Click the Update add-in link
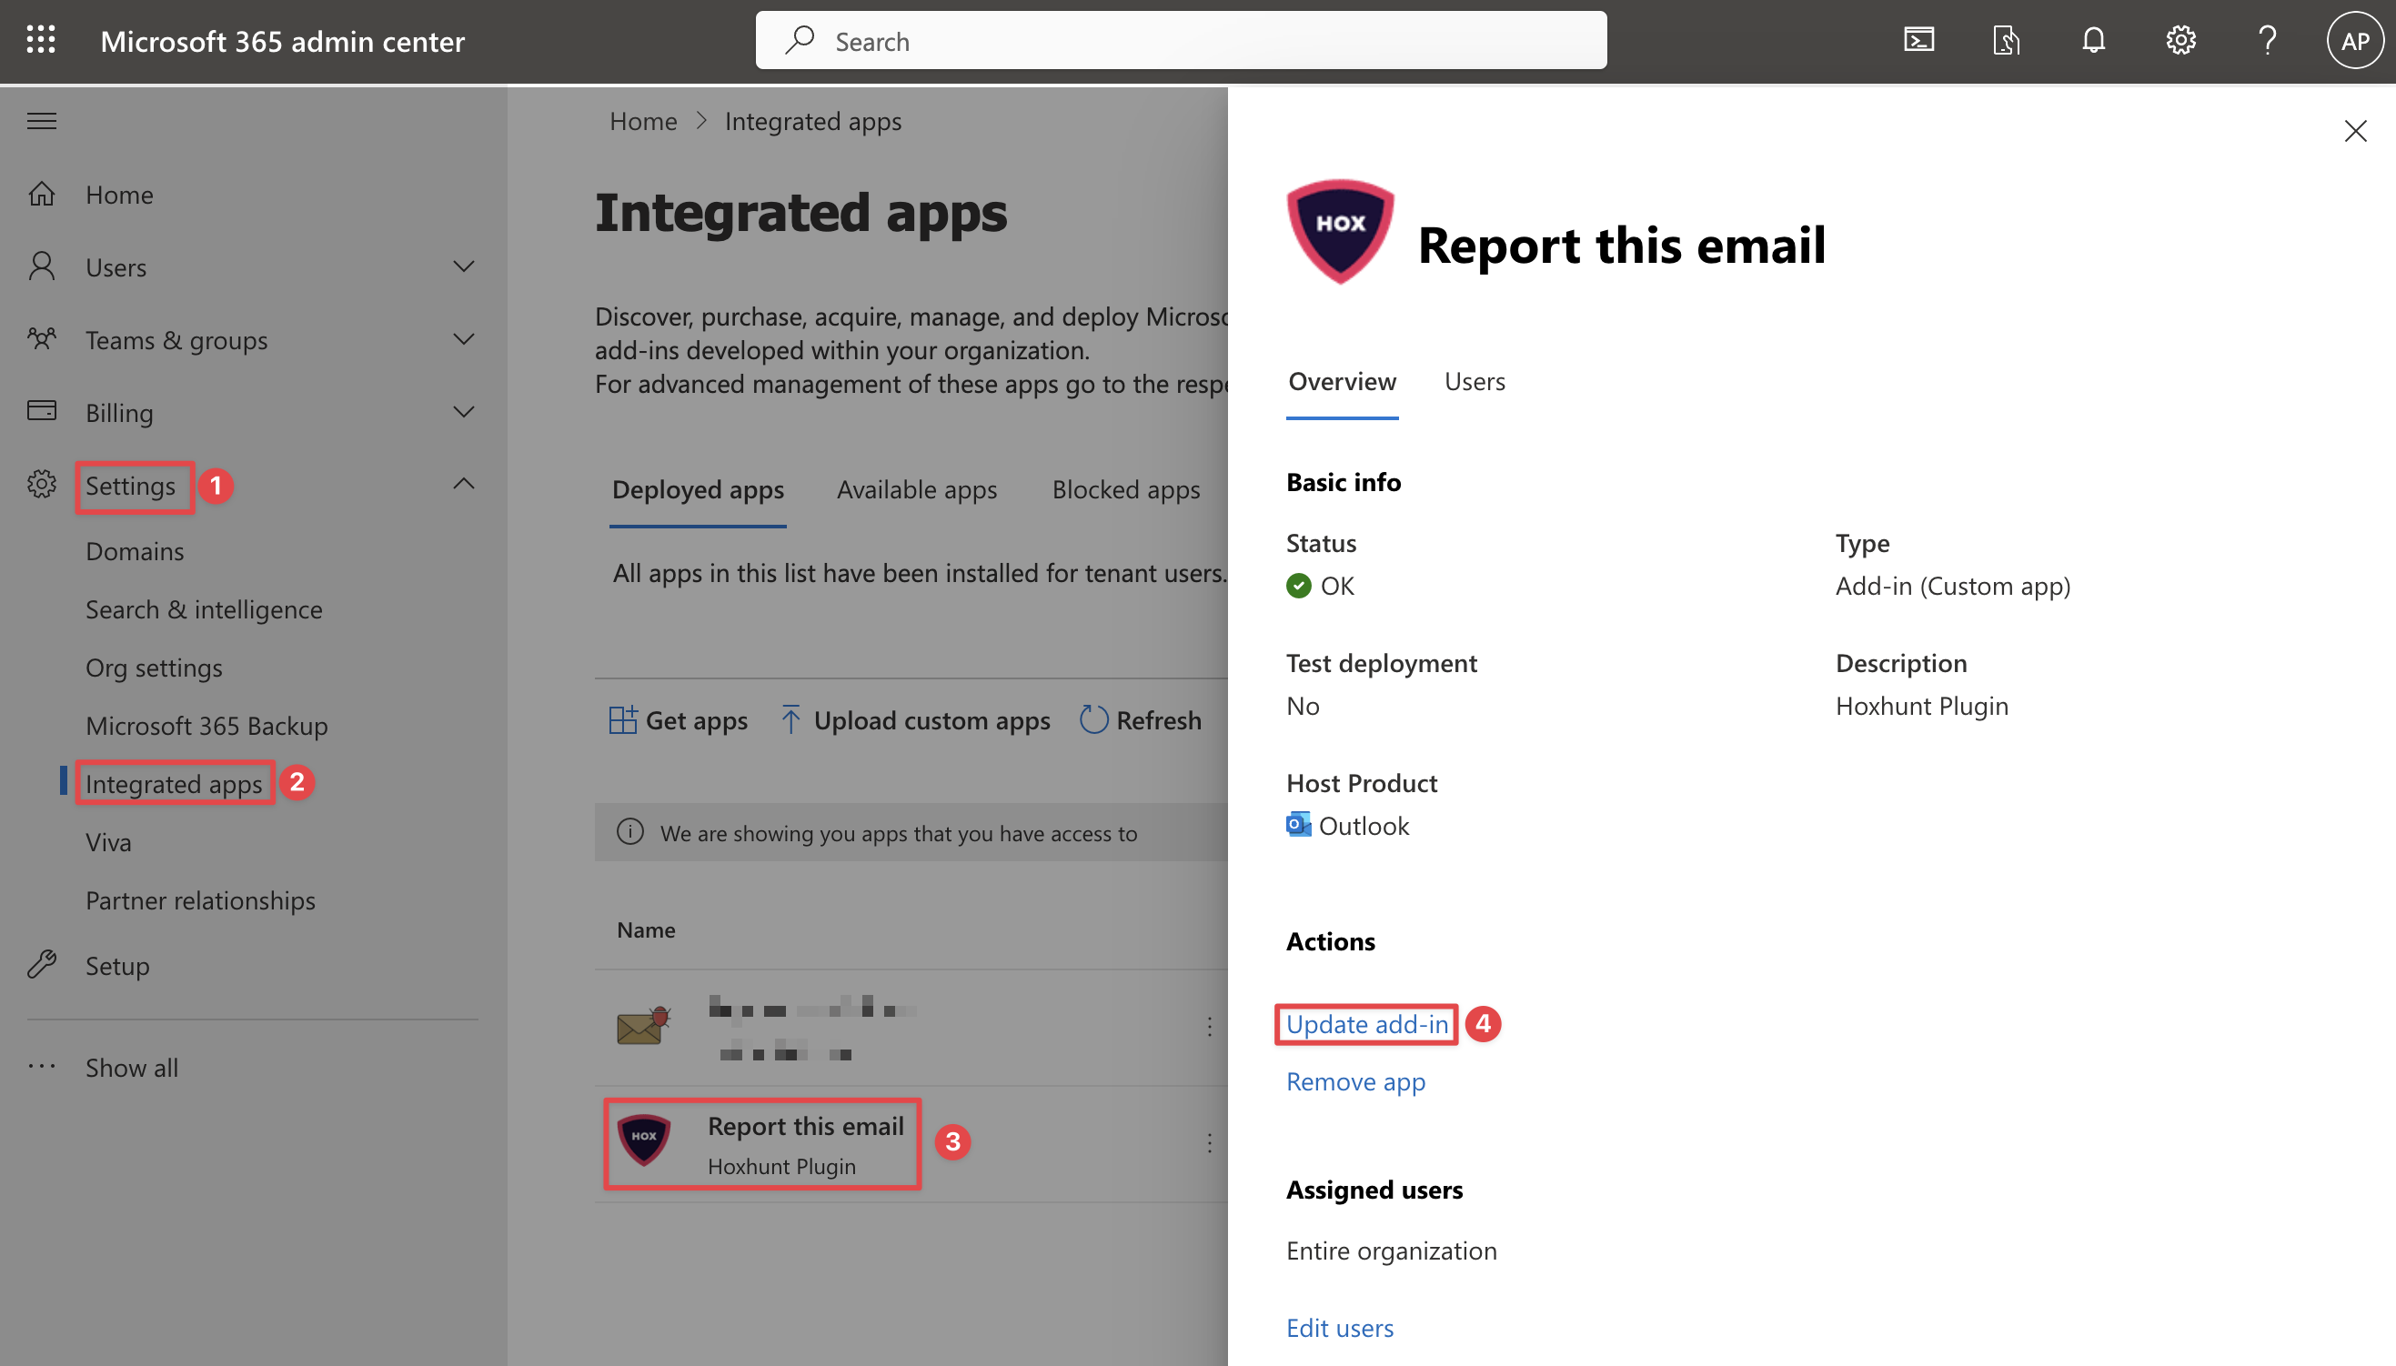This screenshot has width=2396, height=1366. (x=1367, y=1023)
